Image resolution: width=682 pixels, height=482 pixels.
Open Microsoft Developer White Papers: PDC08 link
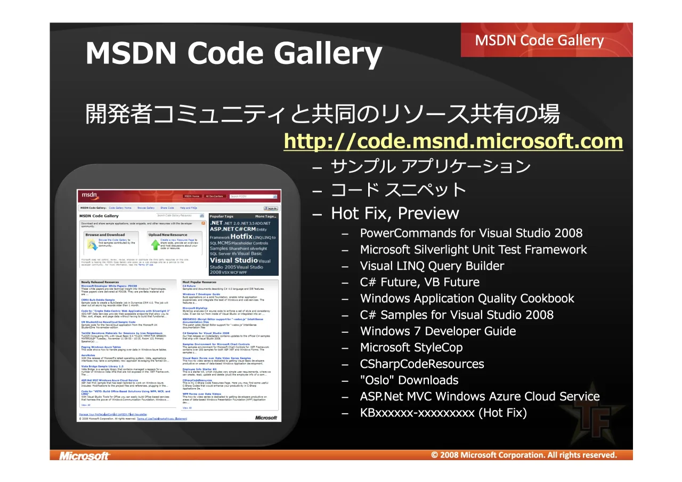109,286
